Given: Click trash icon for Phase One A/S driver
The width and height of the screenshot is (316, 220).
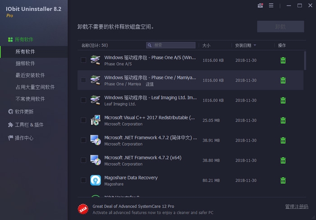Looking at the screenshot, I should (x=283, y=60).
